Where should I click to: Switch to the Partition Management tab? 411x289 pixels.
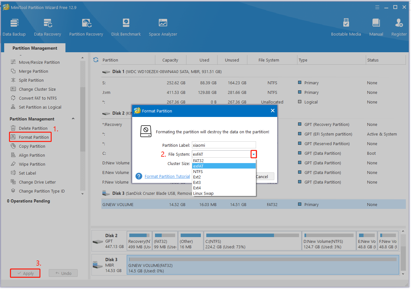point(35,48)
